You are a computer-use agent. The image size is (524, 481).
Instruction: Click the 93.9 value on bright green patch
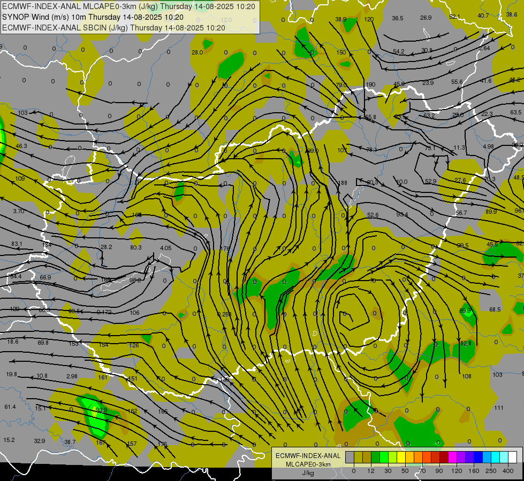[101, 410]
